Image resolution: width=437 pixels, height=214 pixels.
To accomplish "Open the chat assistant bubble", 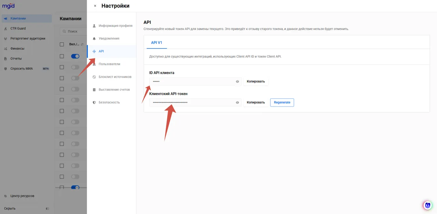I will (427, 205).
